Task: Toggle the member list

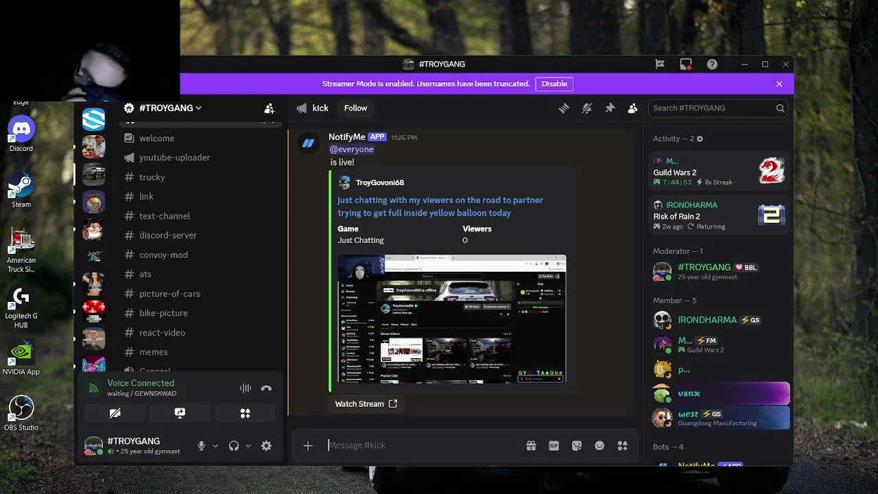Action: click(x=632, y=108)
